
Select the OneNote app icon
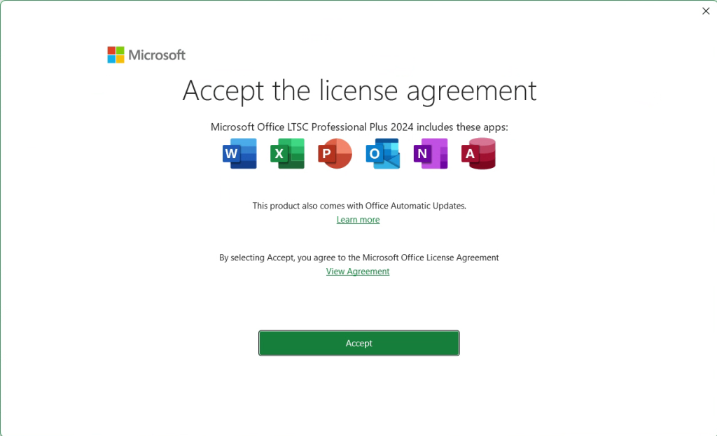coord(430,153)
